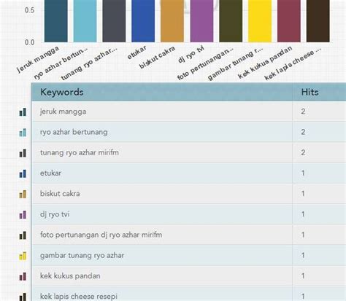Screen dimensions: 346x301
Task: Click the 0.5 y-axis tick label
Action: point(29,10)
